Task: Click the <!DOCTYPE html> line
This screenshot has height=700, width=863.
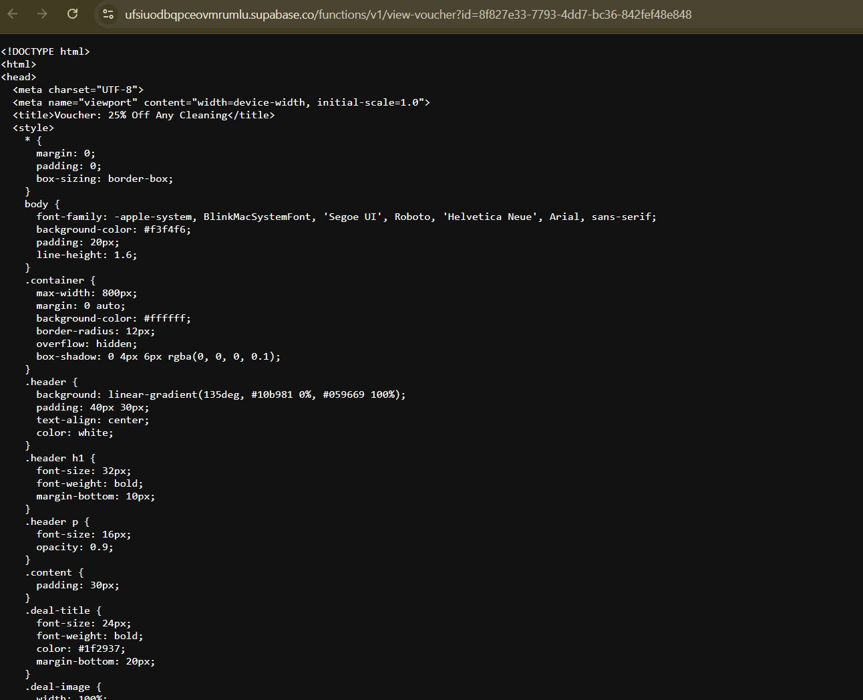Action: pyautogui.click(x=45, y=51)
